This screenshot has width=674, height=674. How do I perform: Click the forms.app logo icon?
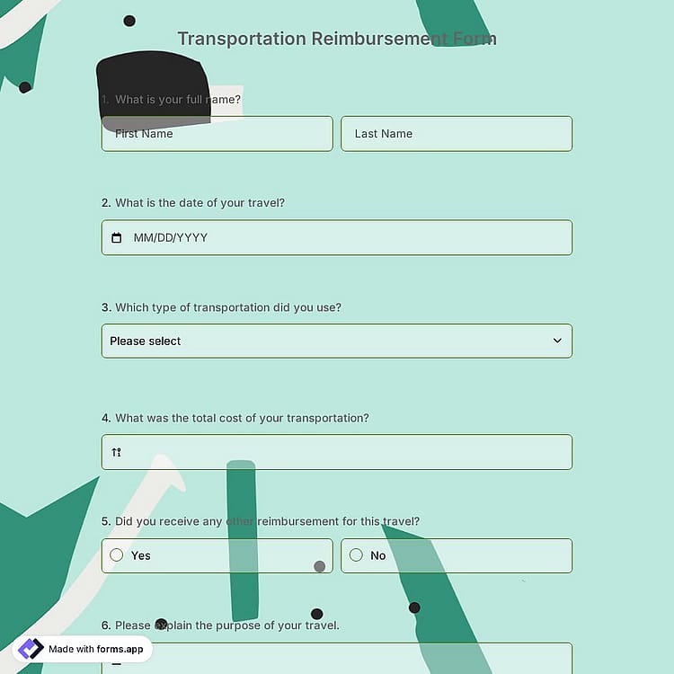(x=31, y=649)
